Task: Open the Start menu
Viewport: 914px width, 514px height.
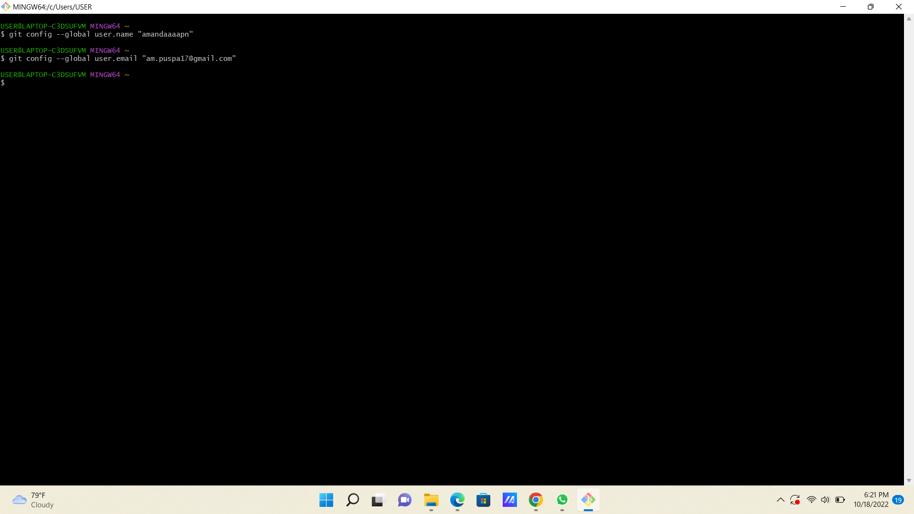Action: (x=326, y=500)
